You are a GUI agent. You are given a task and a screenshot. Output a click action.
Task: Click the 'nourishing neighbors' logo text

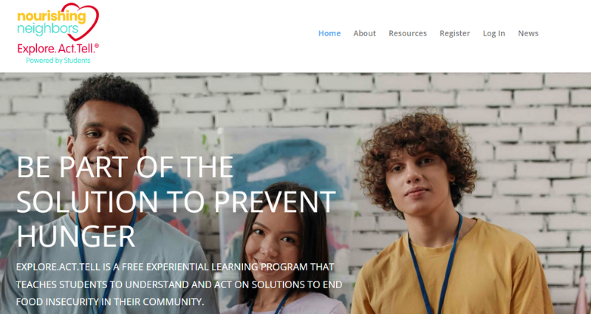(51, 23)
